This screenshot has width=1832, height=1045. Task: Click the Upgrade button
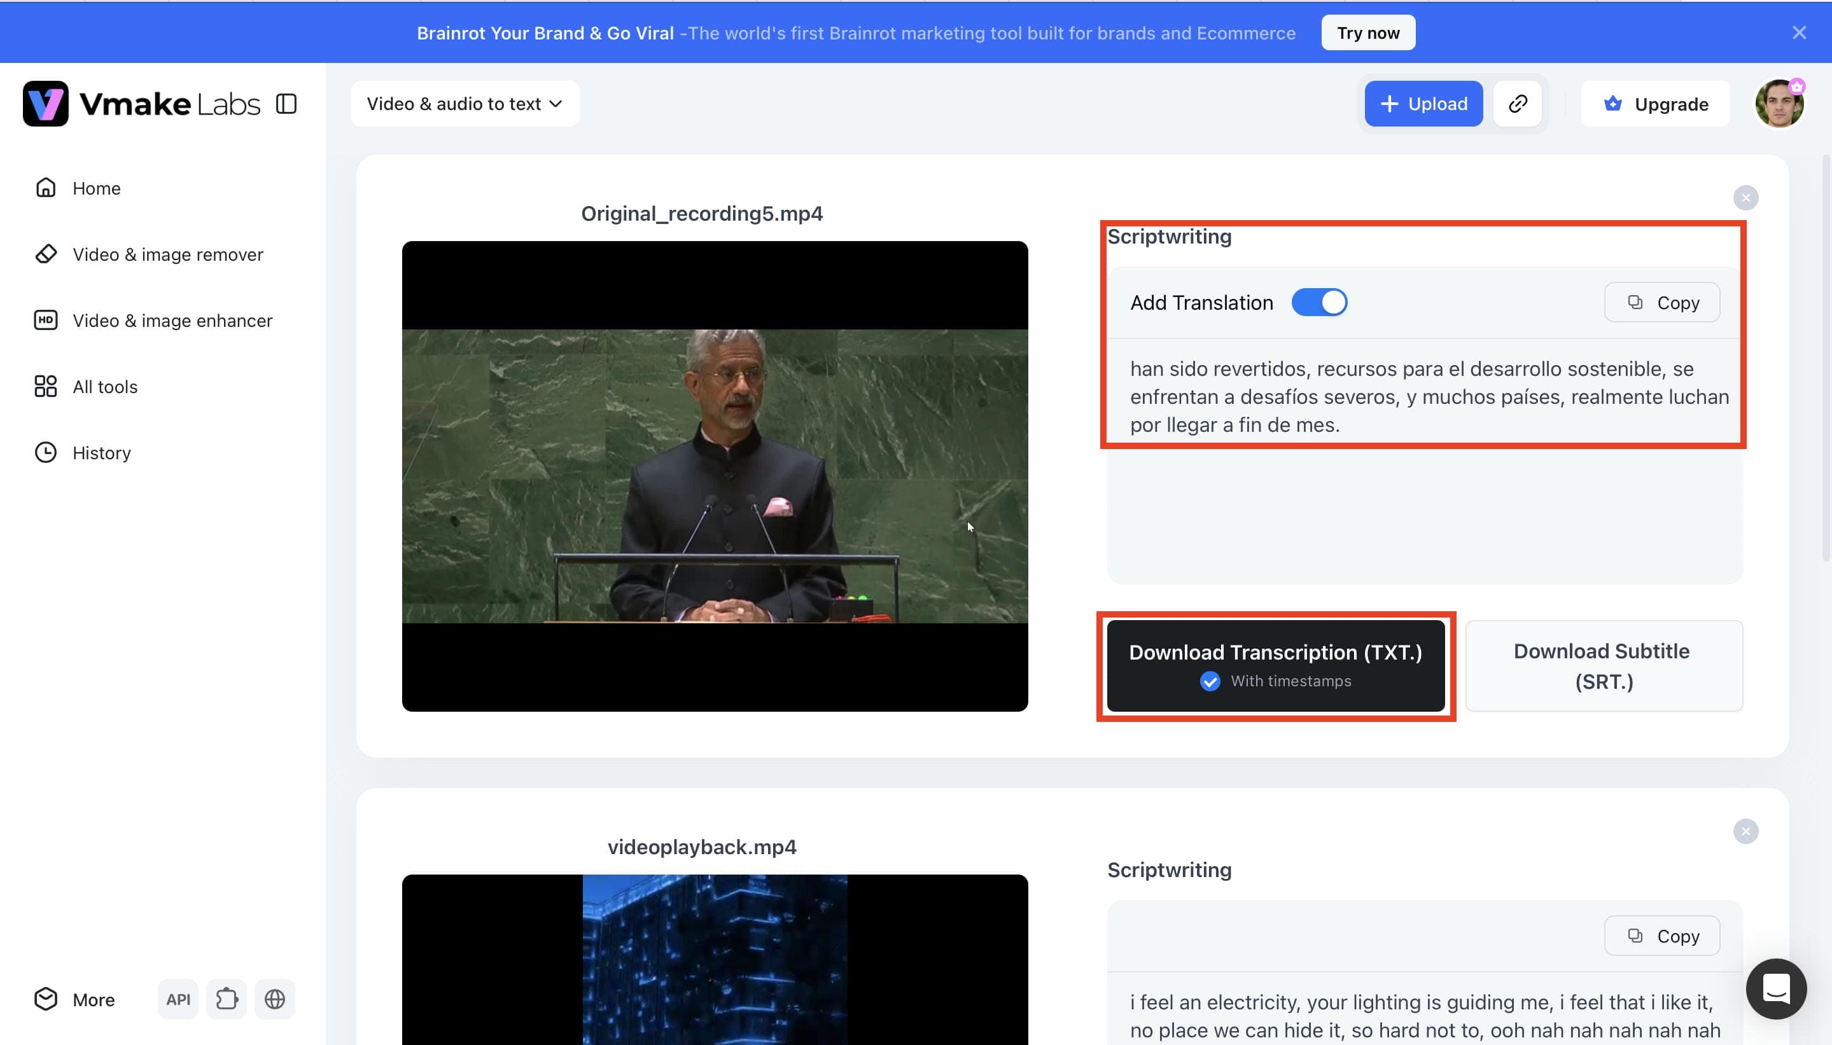click(1654, 104)
